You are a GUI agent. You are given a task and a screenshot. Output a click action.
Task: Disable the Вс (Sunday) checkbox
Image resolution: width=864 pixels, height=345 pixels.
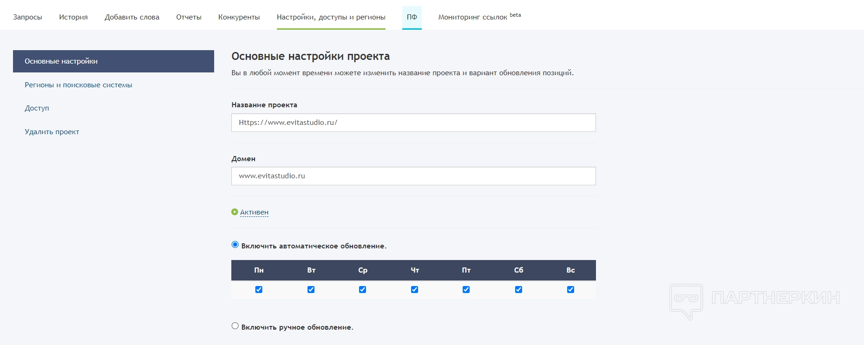pyautogui.click(x=570, y=290)
